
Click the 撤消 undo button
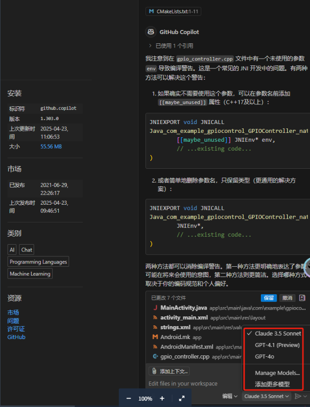pyautogui.click(x=287, y=298)
